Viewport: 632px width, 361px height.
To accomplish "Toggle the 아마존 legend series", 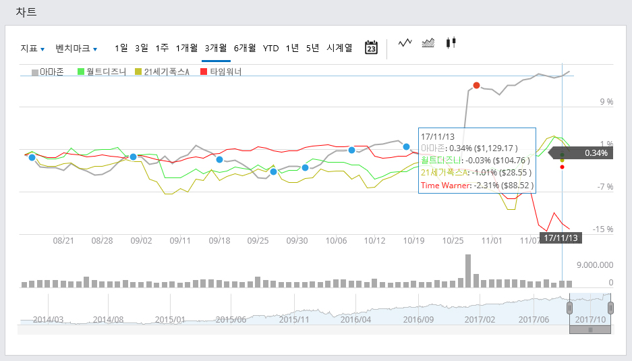I will (x=48, y=72).
